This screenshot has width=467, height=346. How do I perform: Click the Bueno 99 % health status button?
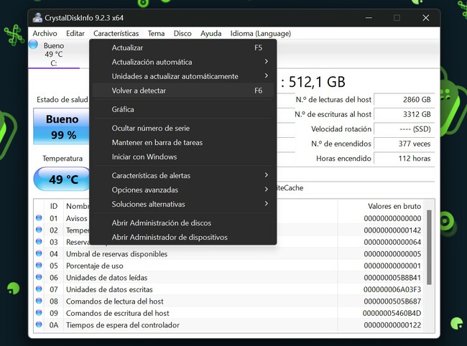coord(62,127)
